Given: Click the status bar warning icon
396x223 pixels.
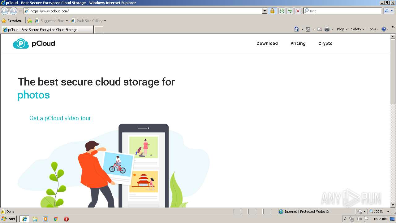Looking at the screenshot, I should (x=3, y=212).
